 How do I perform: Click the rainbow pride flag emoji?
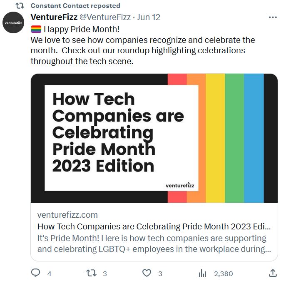tap(36, 29)
